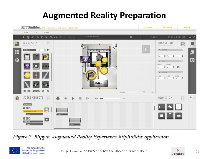212x159 pixels.
Task: Select the model in yellow skirt thumbnail
Action: click(36, 75)
